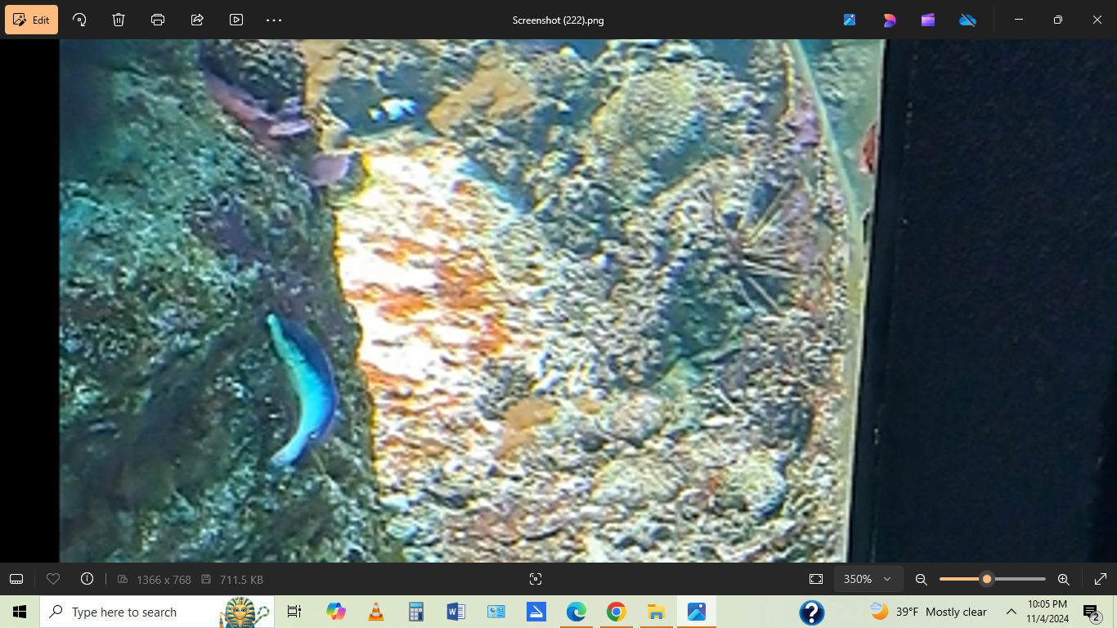The width and height of the screenshot is (1117, 628).
Task: Check the OneDrive sync status icon
Action: [967, 20]
